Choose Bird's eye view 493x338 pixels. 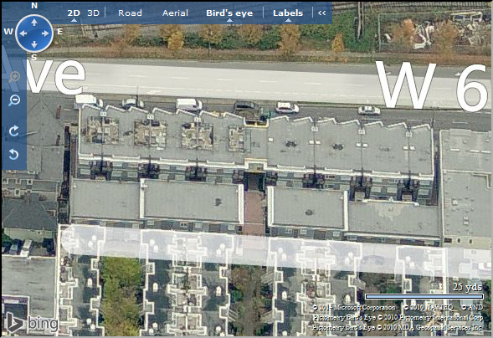[x=229, y=13]
